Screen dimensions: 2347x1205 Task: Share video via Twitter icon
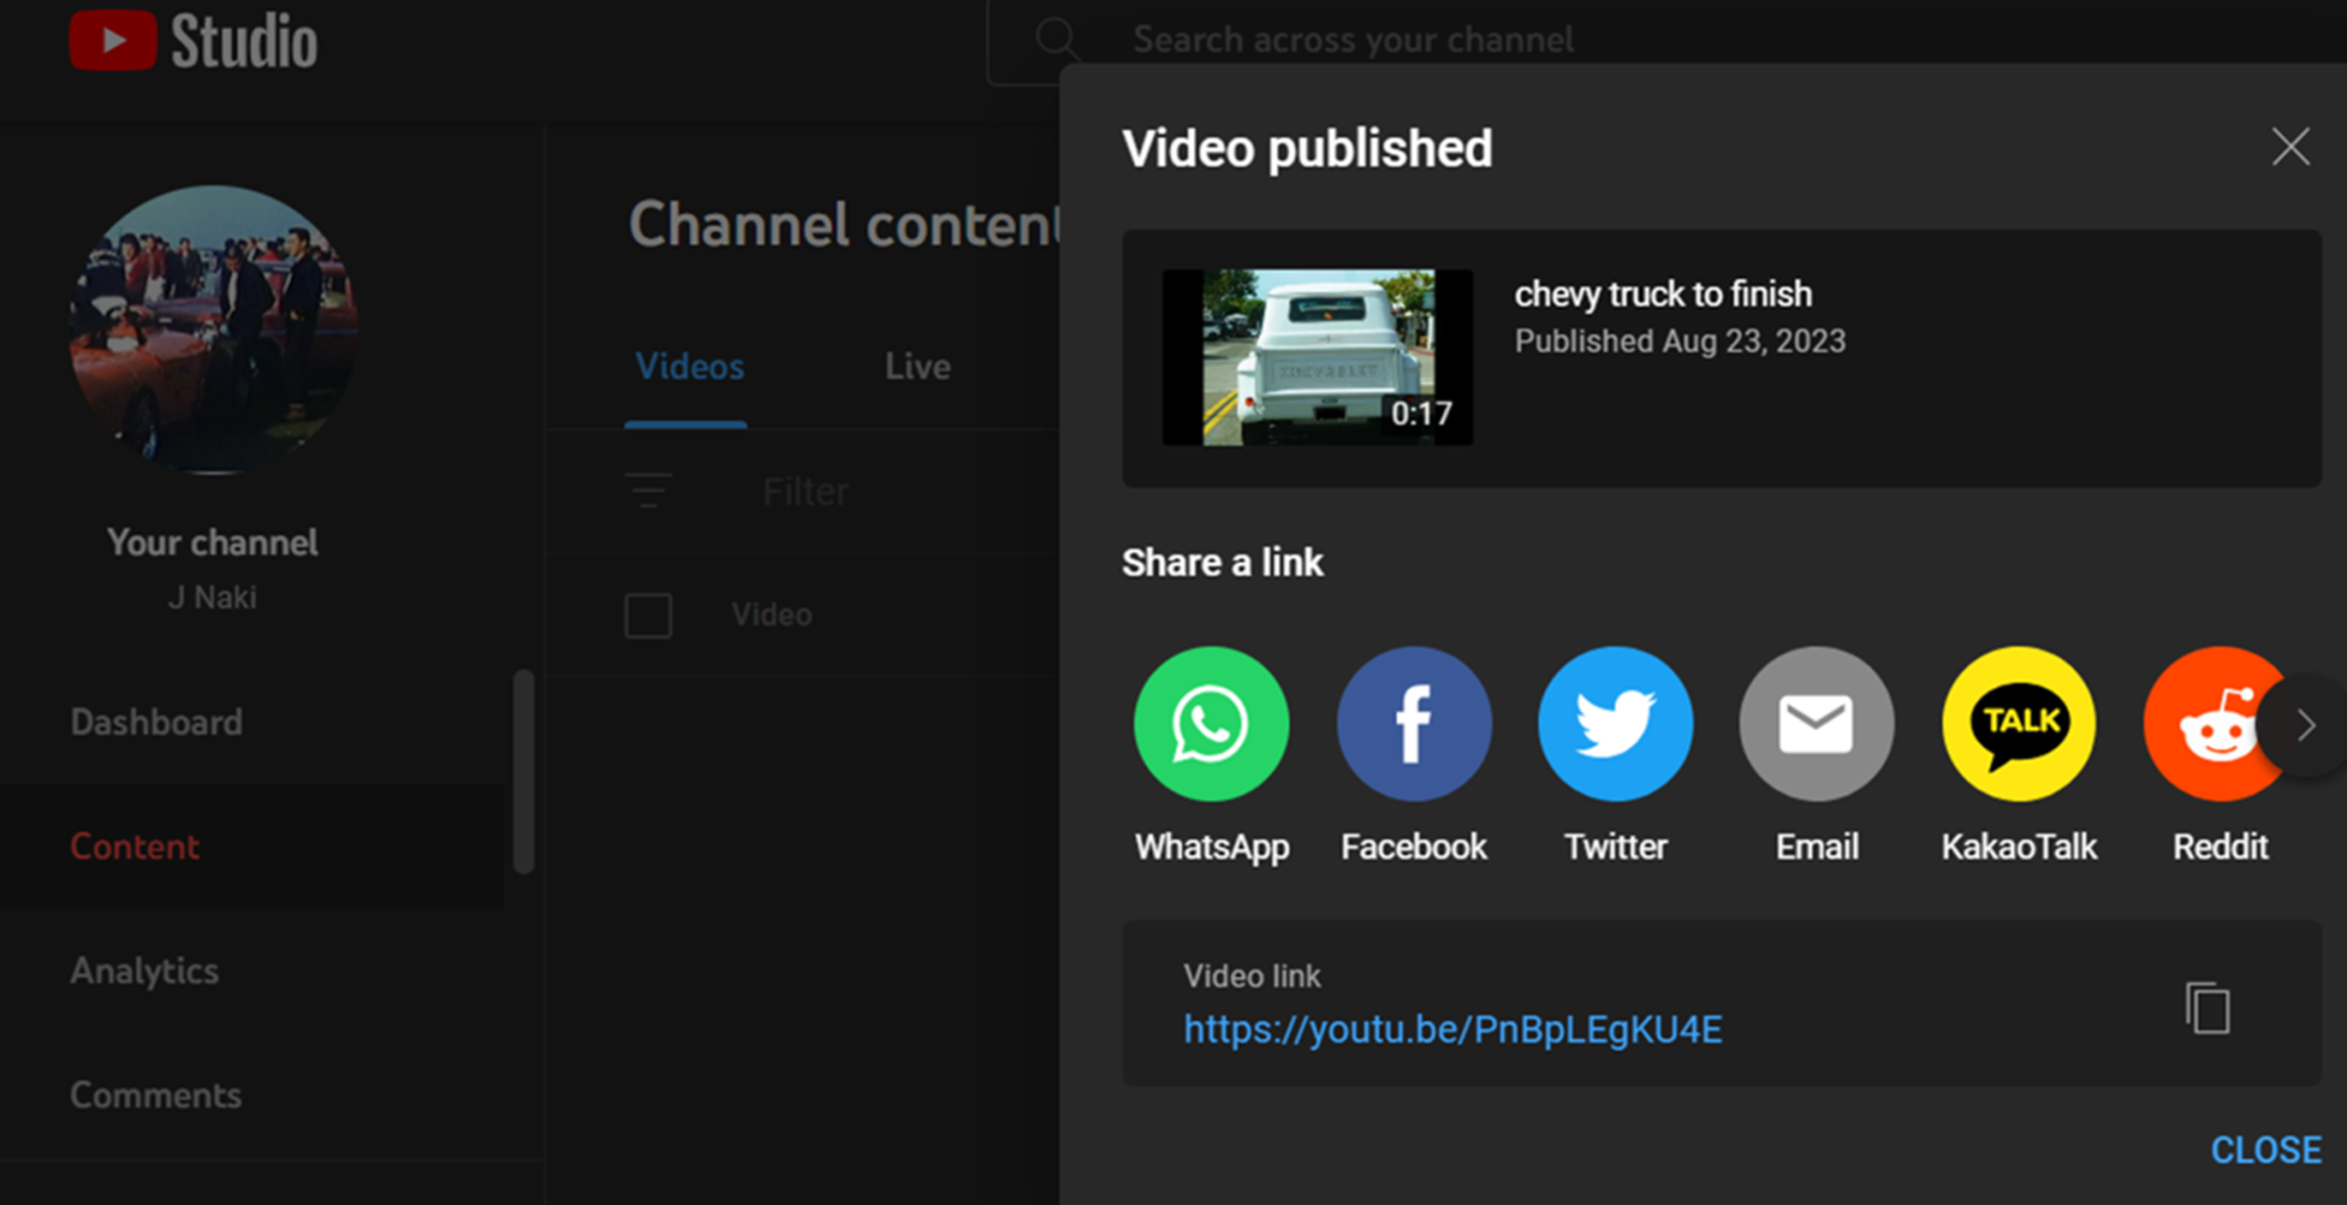(1616, 724)
